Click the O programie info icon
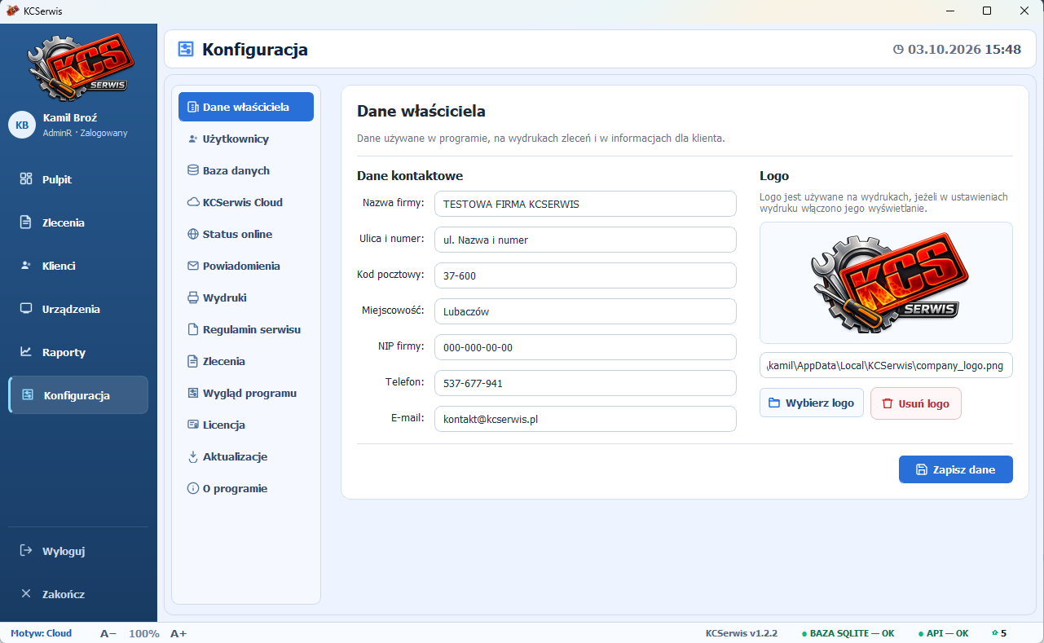The image size is (1044, 643). [x=193, y=488]
